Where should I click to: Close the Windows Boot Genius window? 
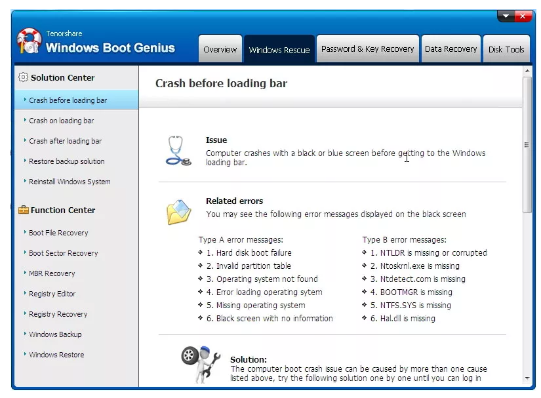(x=523, y=16)
